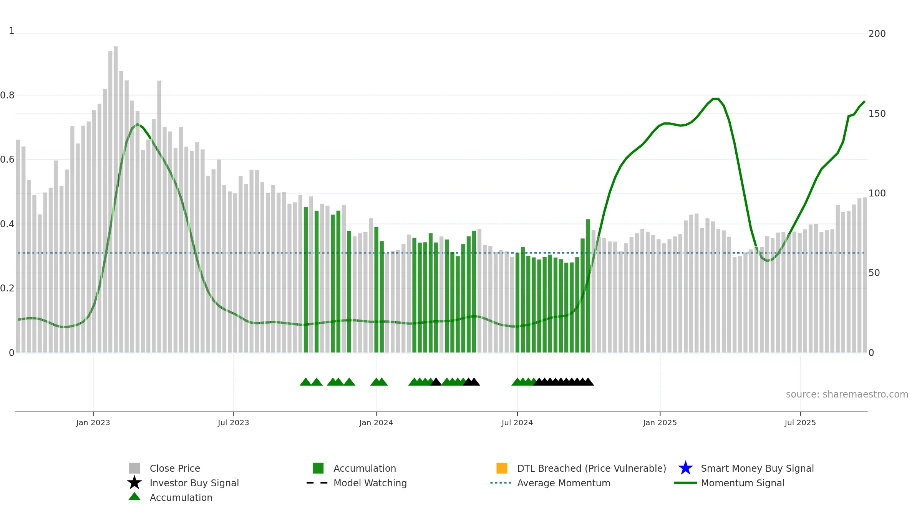Click the Investor Buy Signal legend text
This screenshot has width=922, height=519.
tap(194, 483)
